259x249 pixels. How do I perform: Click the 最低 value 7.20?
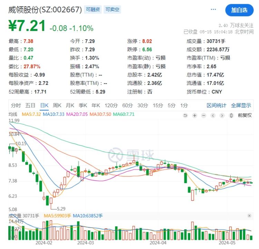tap(28, 50)
